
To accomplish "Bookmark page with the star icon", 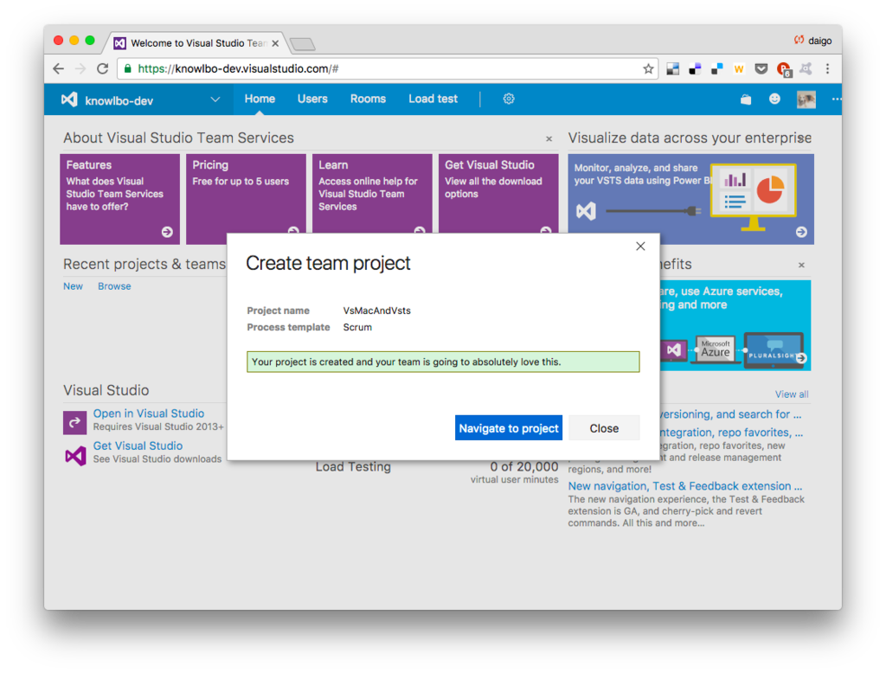I will 648,69.
